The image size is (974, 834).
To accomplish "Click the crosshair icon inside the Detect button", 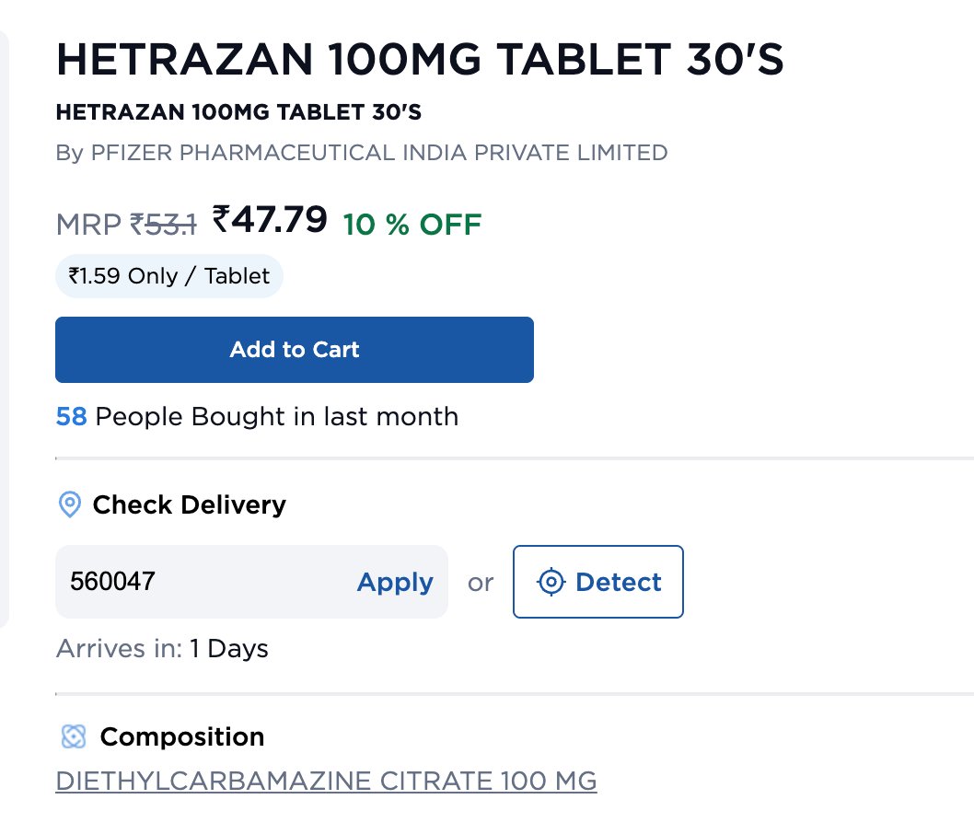I will pyautogui.click(x=551, y=582).
